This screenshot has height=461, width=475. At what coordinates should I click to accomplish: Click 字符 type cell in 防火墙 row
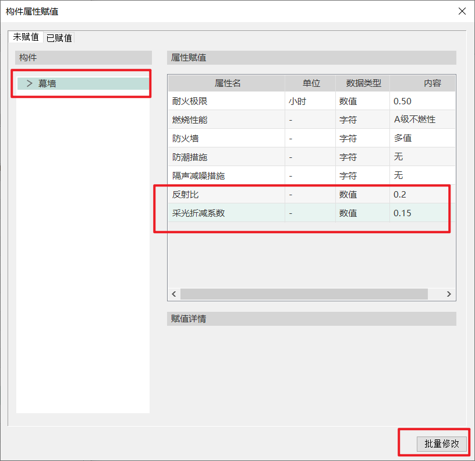(x=363, y=138)
